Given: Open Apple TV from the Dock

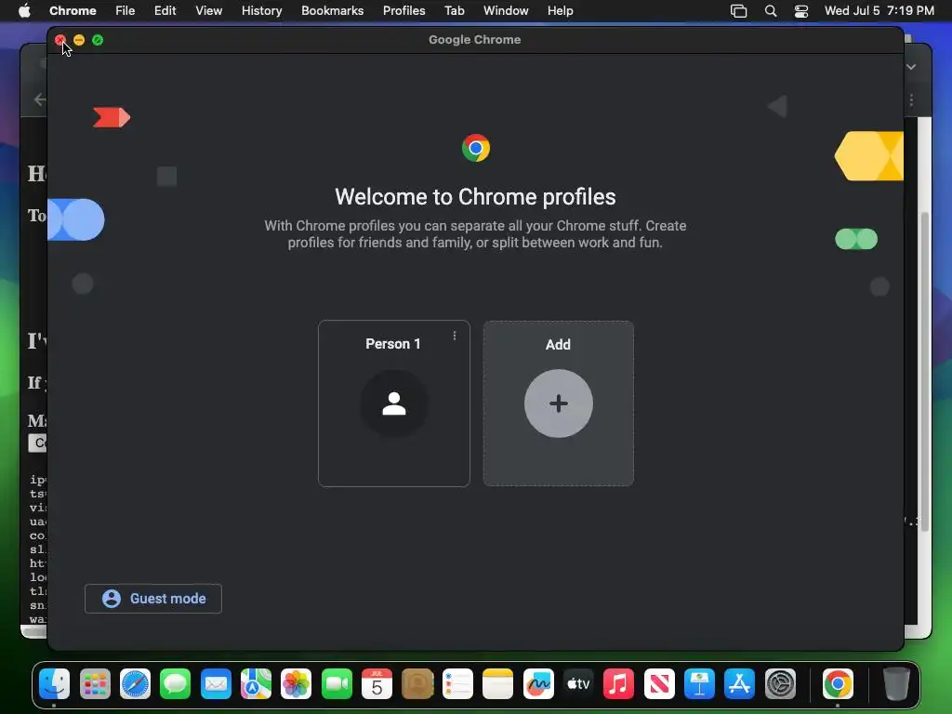Looking at the screenshot, I should 578,684.
